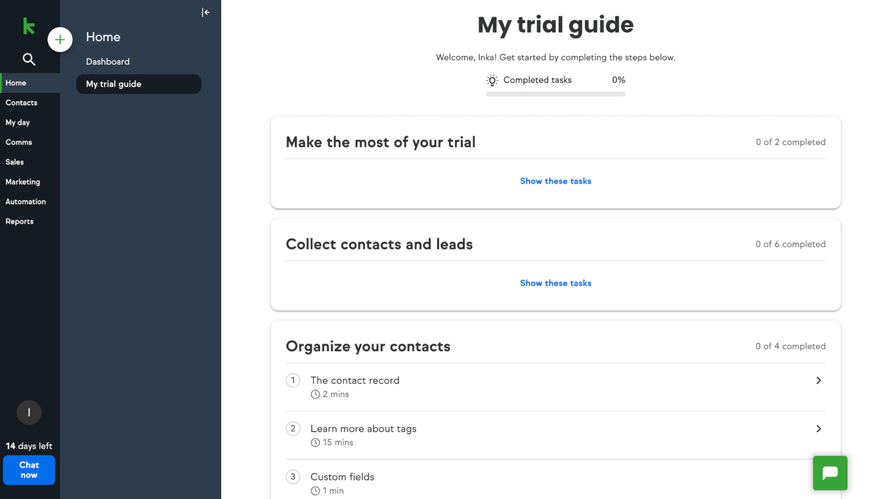The width and height of the screenshot is (878, 499).
Task: Select the Marketing sidebar item
Action: pos(23,182)
